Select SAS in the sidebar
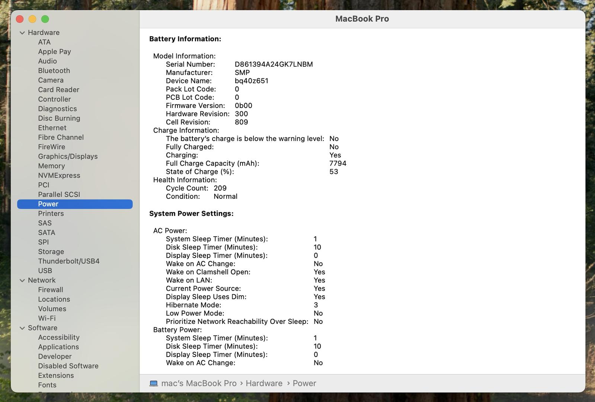 [45, 223]
